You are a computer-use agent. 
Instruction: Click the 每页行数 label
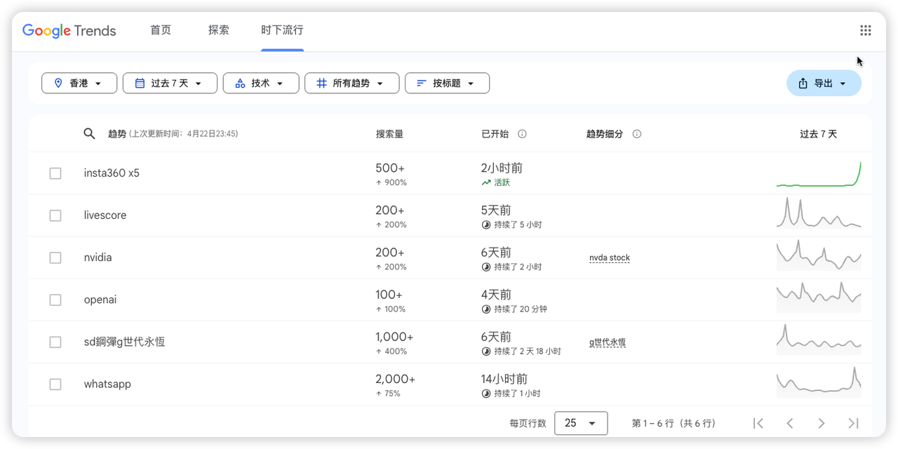coord(528,423)
